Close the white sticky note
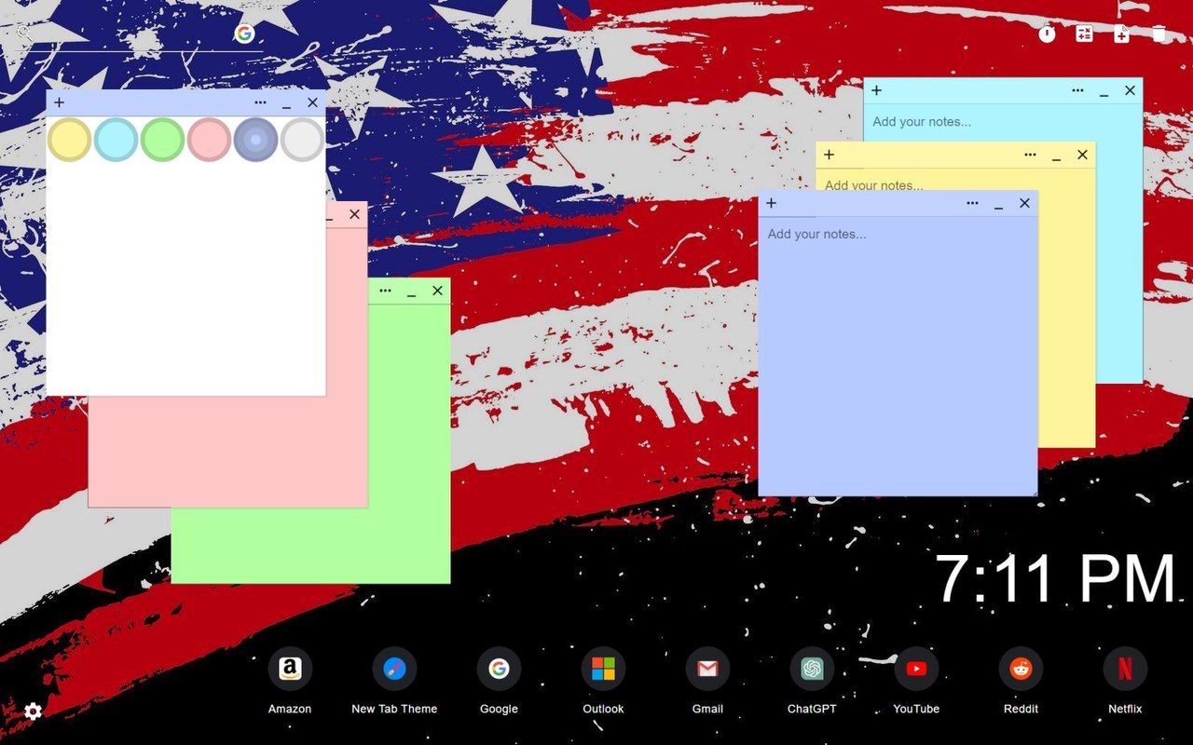This screenshot has width=1193, height=745. (312, 102)
